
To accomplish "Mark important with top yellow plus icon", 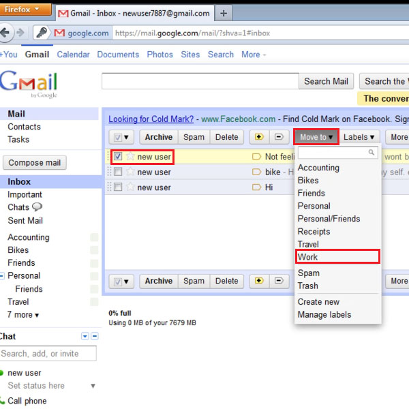I will point(259,137).
